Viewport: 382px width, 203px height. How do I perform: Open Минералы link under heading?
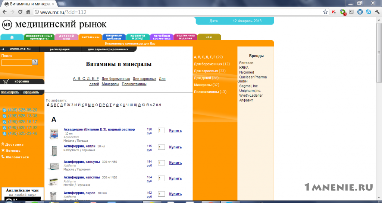[110, 84]
